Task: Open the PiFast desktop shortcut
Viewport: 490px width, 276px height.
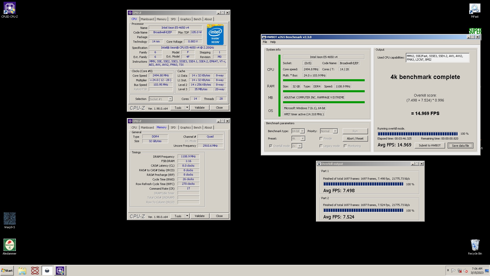Action: [475, 10]
